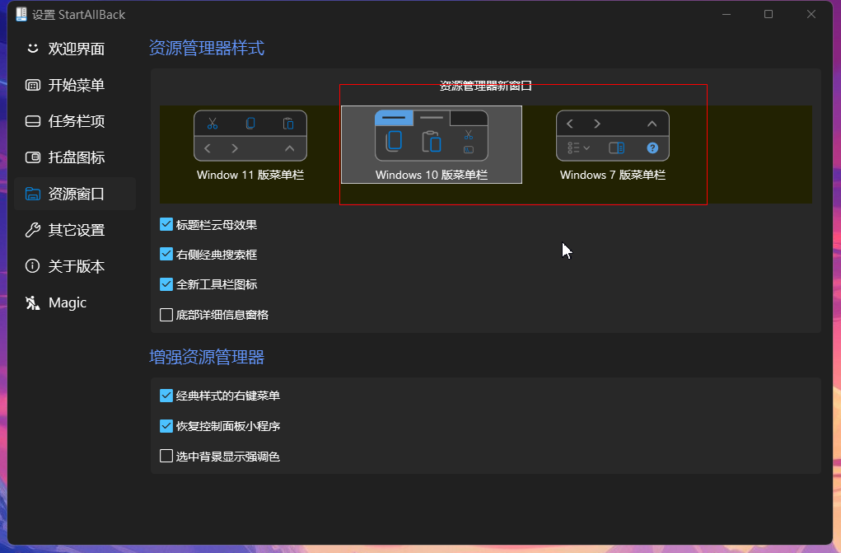
Task: Click the wrench icon for 其它设置
Action: click(x=33, y=230)
